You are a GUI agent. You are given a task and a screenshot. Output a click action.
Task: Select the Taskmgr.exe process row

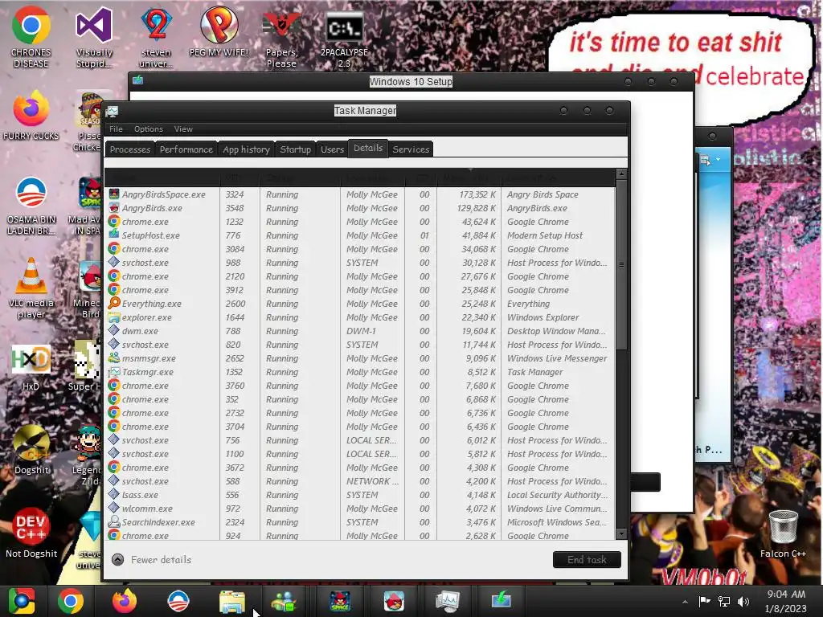[x=360, y=372]
